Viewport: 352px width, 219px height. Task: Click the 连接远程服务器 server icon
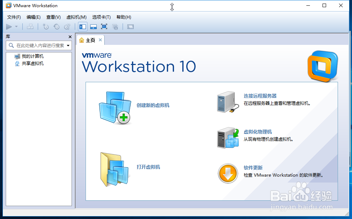[228, 102]
